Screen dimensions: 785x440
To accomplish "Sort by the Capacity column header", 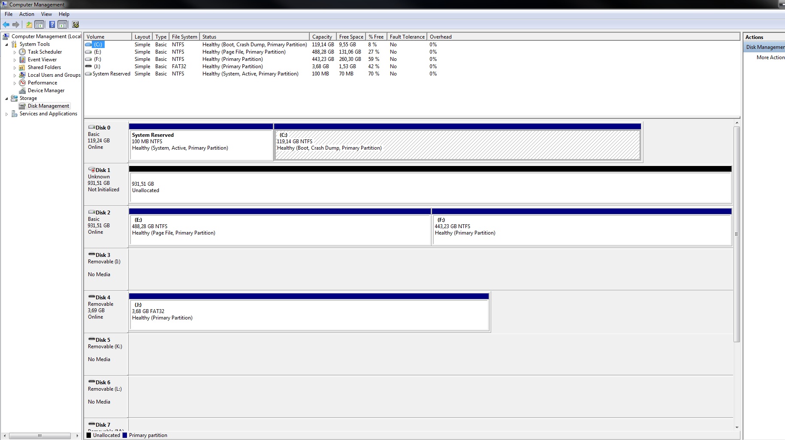I will tap(323, 37).
